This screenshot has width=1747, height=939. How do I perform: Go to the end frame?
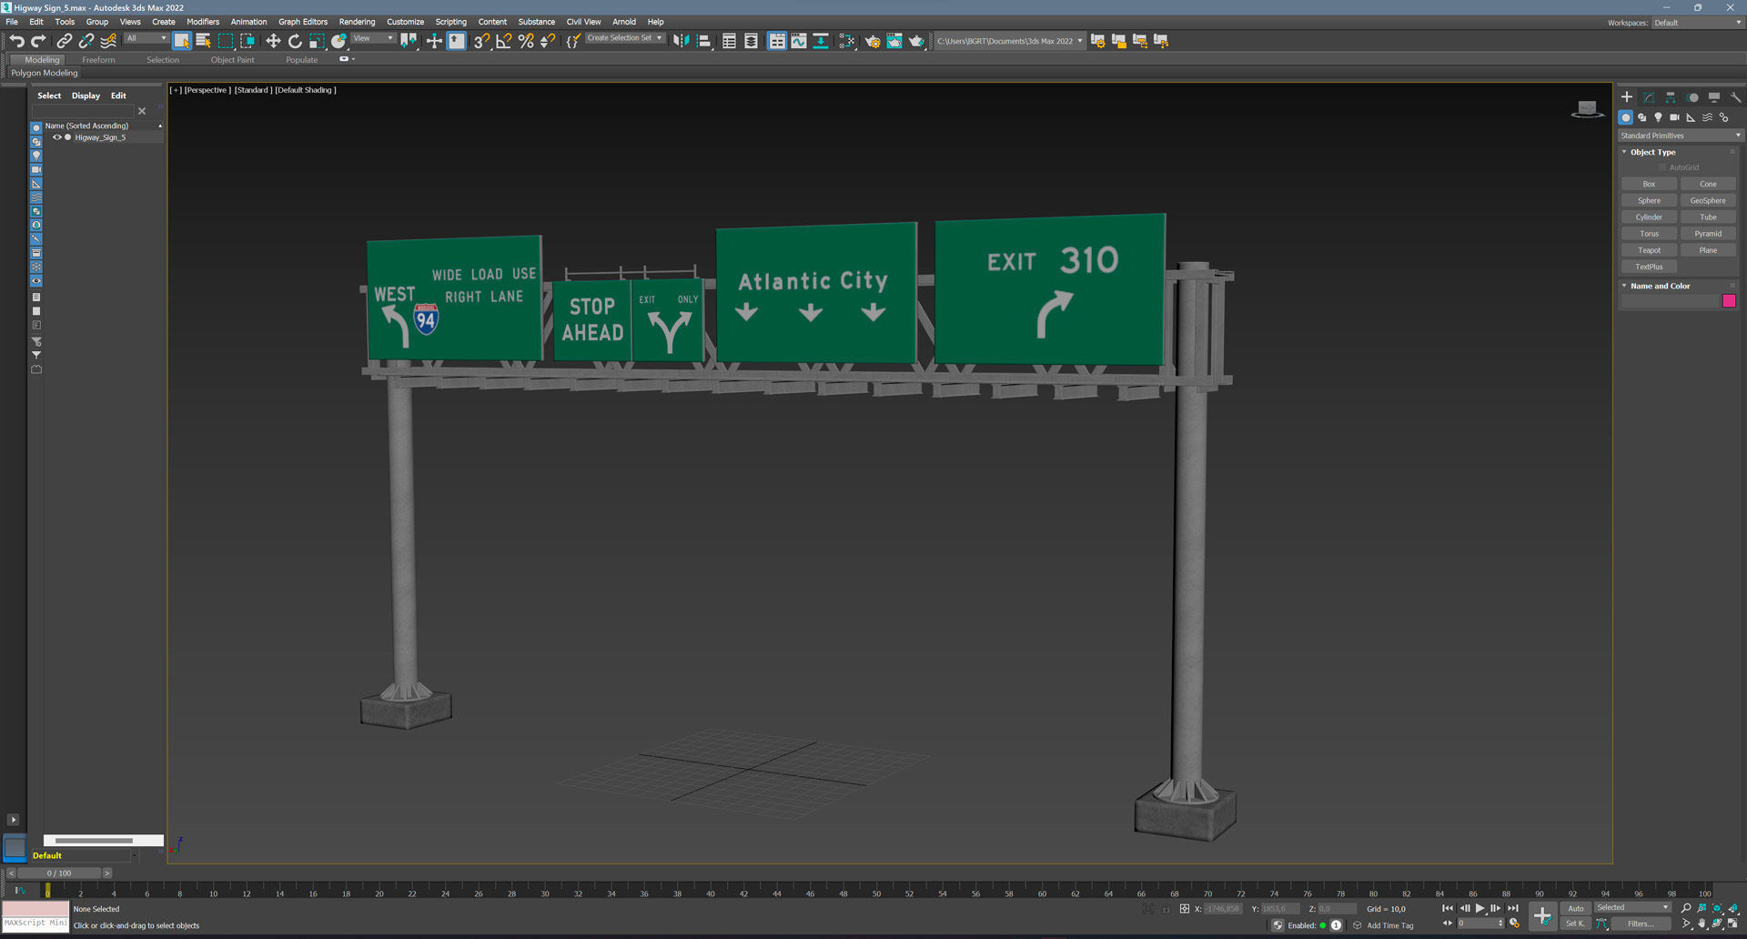click(x=1513, y=908)
